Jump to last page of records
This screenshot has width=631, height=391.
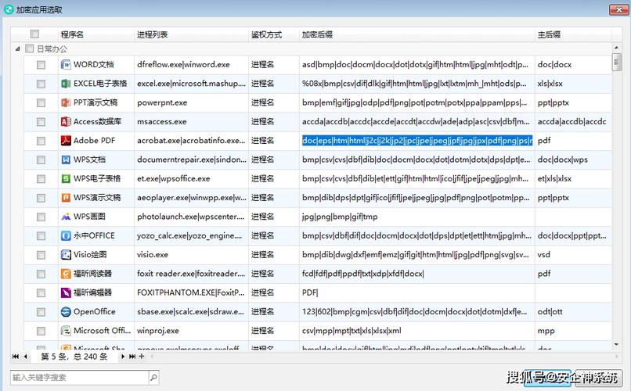[x=132, y=357]
